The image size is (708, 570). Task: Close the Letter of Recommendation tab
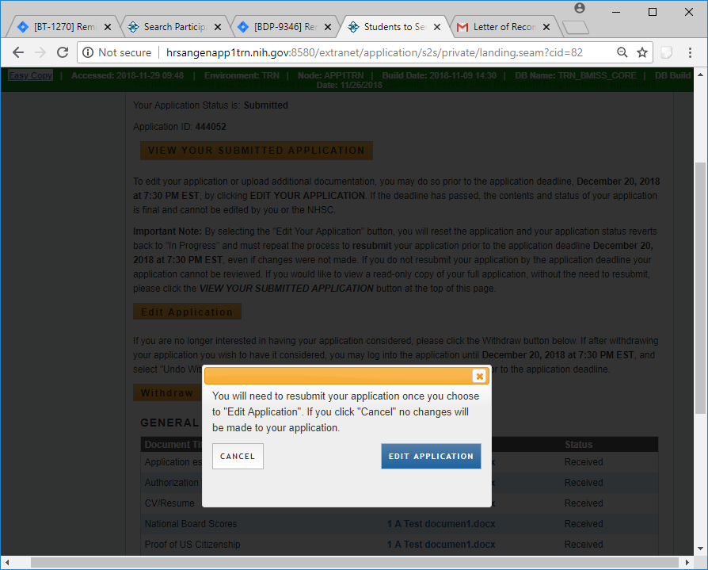546,27
